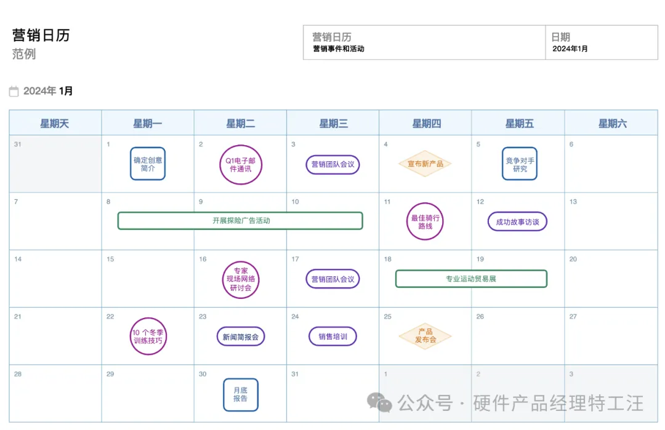Select the 产品发布会 diamond milestone marker
The height and width of the screenshot is (430, 665).
coord(425,336)
